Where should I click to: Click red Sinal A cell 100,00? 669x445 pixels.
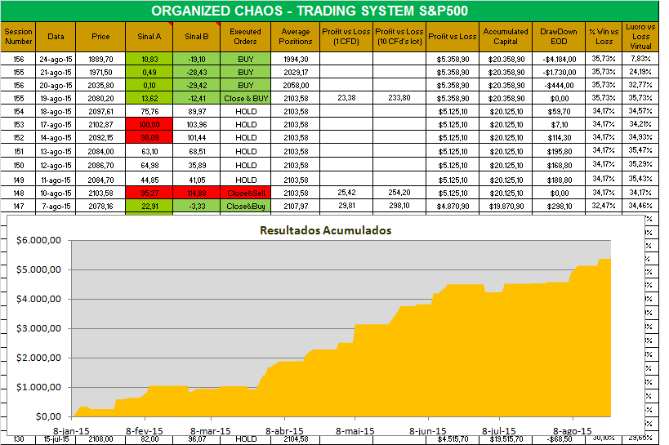149,125
